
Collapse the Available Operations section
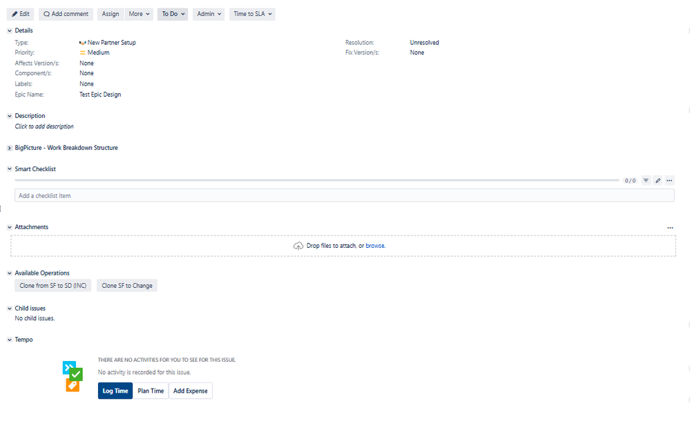click(10, 273)
